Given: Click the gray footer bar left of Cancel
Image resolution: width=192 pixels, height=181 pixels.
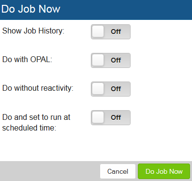Looking at the screenshot, I should click(x=50, y=171).
